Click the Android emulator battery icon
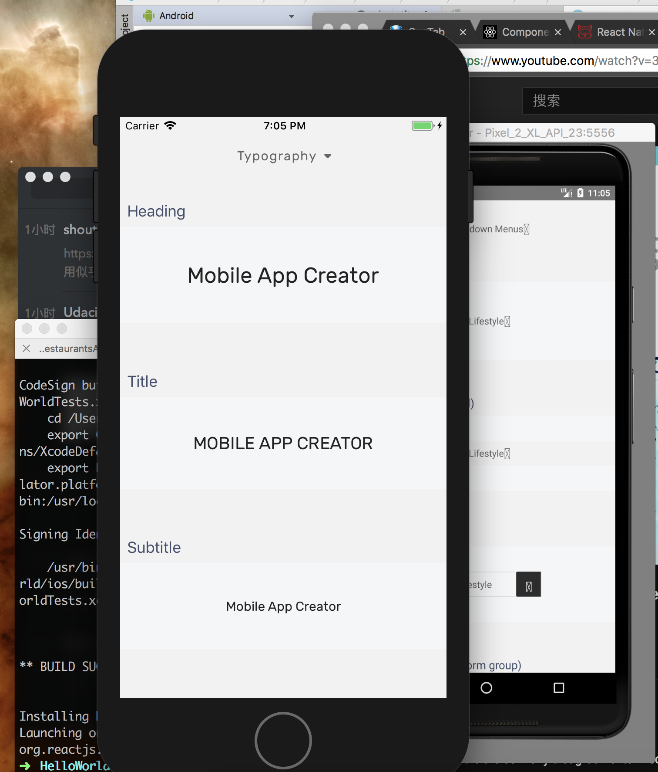658x772 pixels. click(581, 193)
